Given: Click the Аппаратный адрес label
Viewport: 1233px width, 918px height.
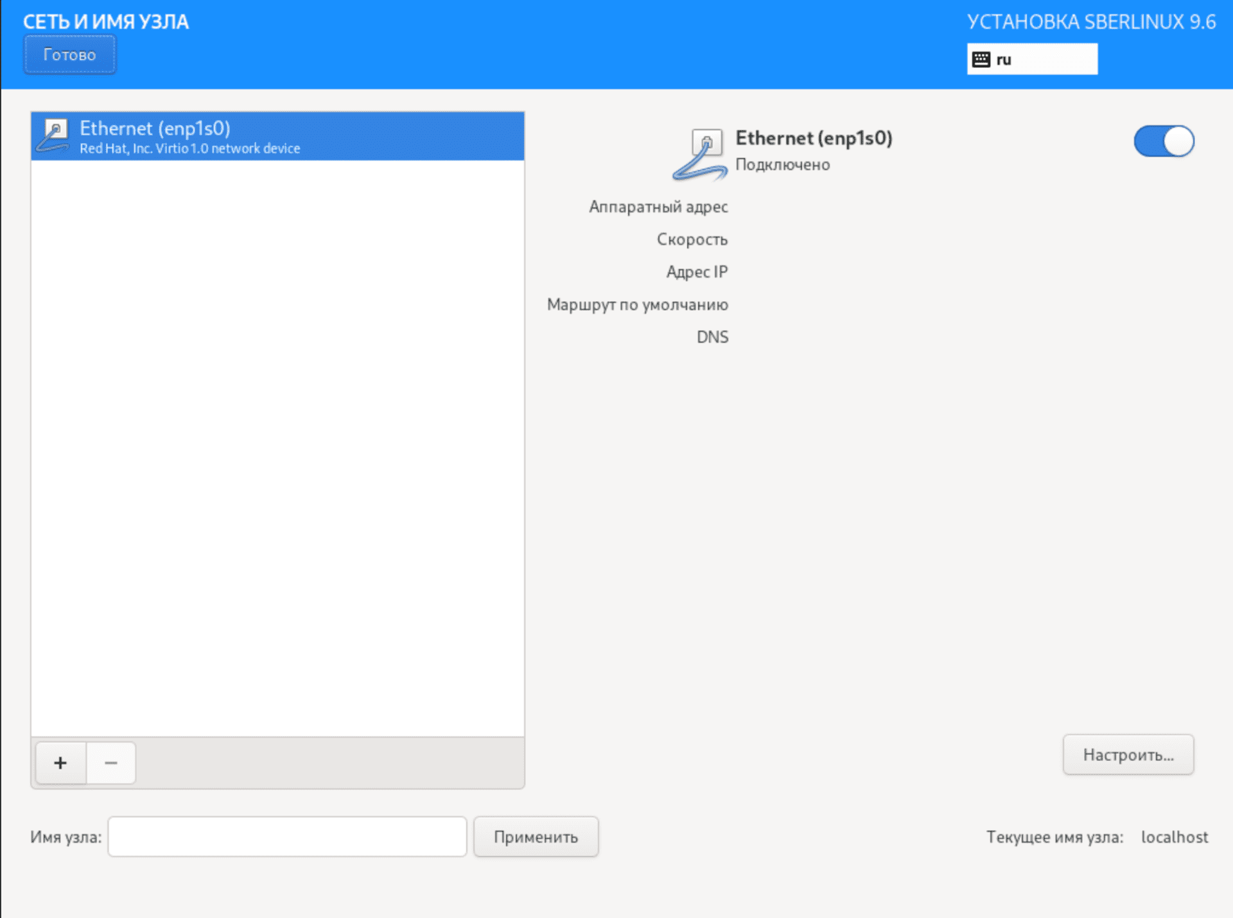Looking at the screenshot, I should [x=658, y=207].
